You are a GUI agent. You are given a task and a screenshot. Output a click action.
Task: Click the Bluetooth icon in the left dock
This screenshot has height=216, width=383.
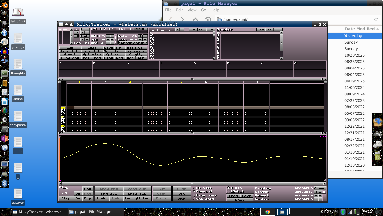(5, 183)
